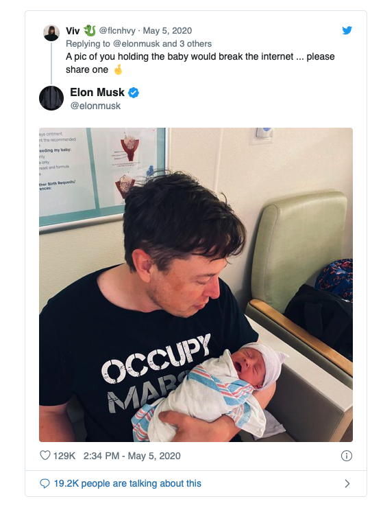The height and width of the screenshot is (510, 383).
Task: Open the @elonmusk handle under Elon Musk
Action: (x=95, y=106)
